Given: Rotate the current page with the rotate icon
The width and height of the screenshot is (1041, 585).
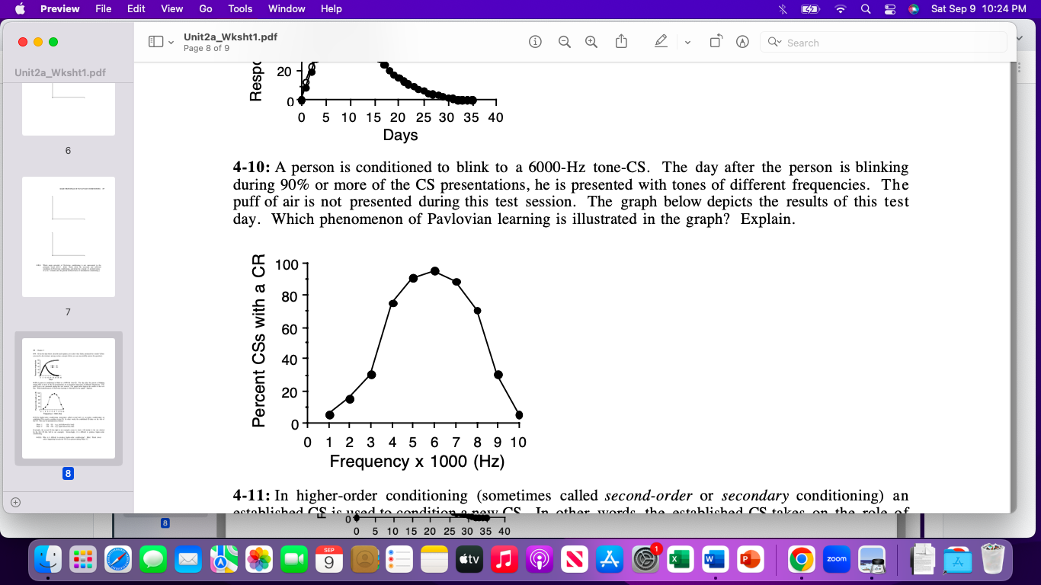Looking at the screenshot, I should coord(715,42).
